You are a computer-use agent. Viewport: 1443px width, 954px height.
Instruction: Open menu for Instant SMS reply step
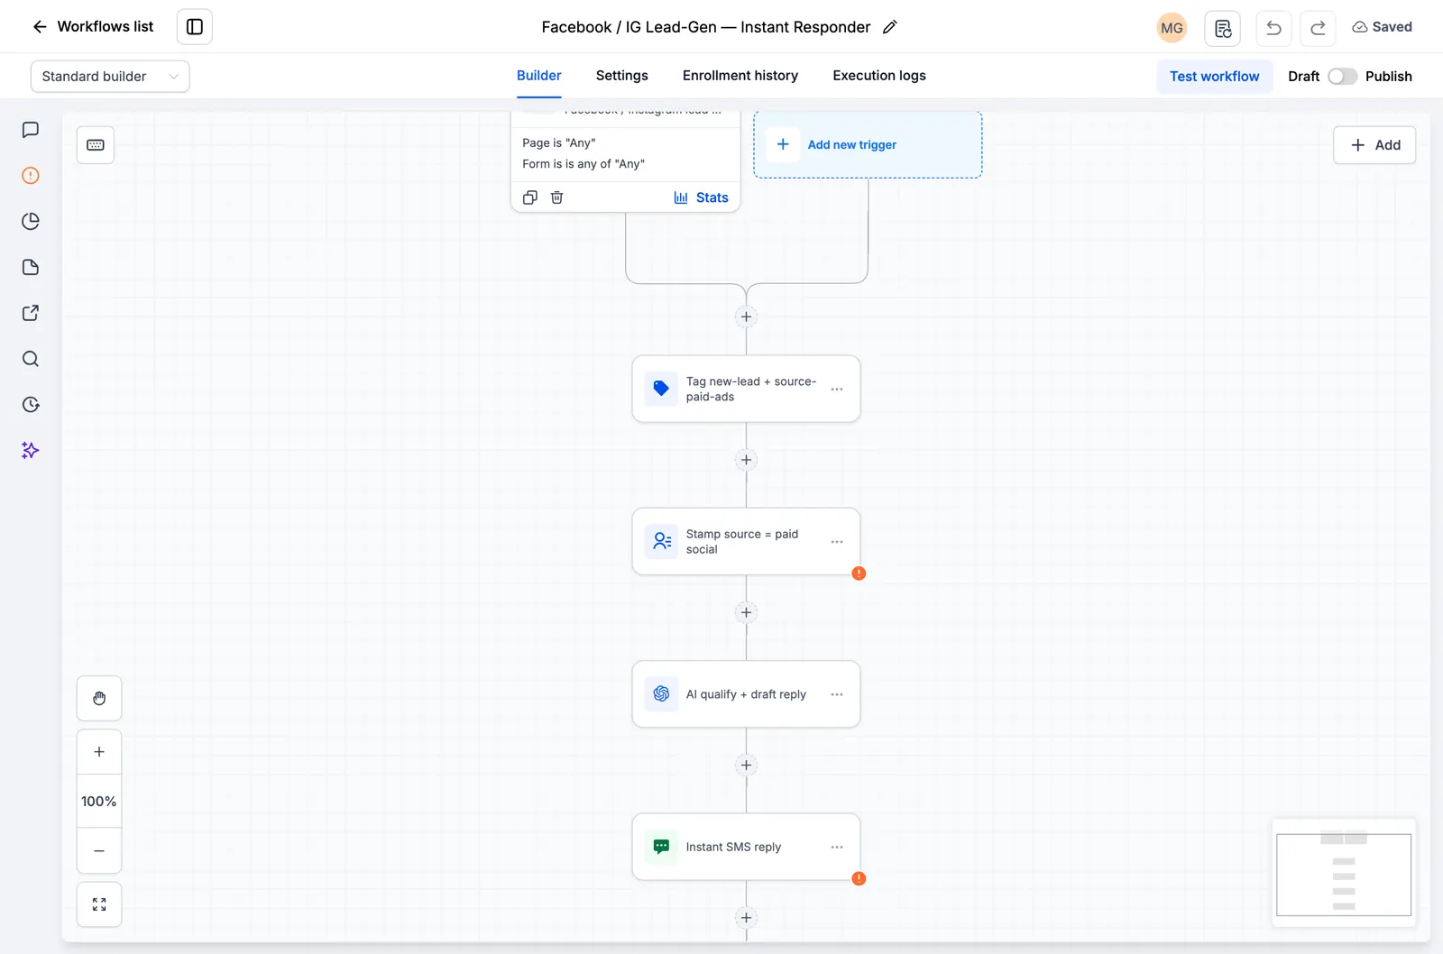[837, 848]
